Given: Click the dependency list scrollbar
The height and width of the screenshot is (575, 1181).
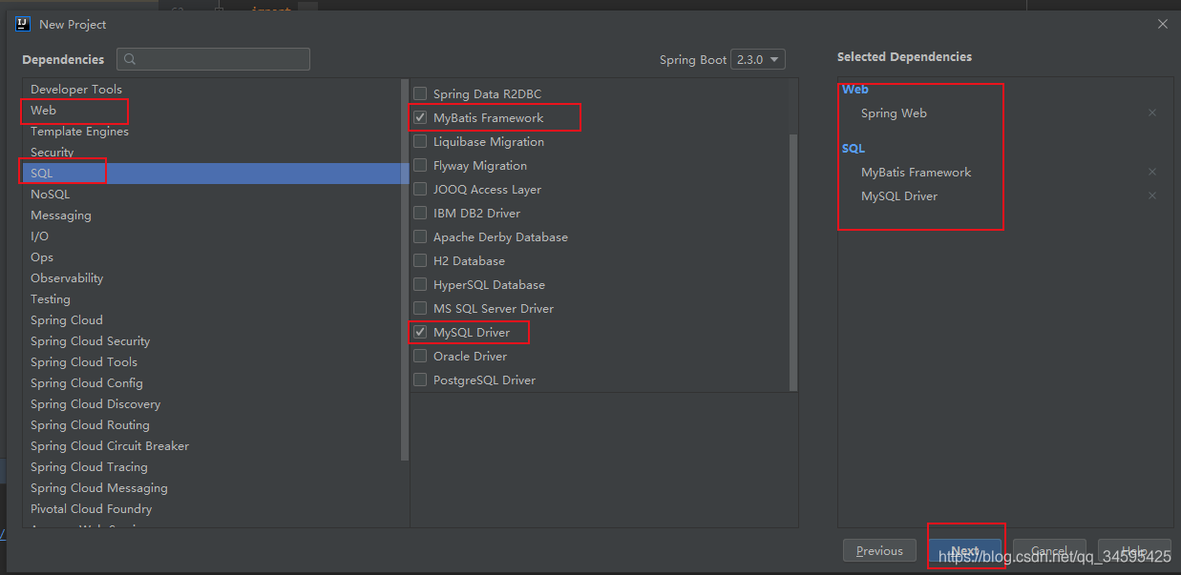Looking at the screenshot, I should 793,262.
